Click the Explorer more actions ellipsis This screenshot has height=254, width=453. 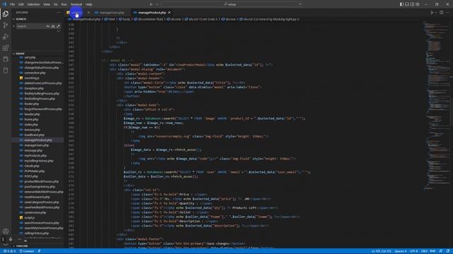click(58, 13)
